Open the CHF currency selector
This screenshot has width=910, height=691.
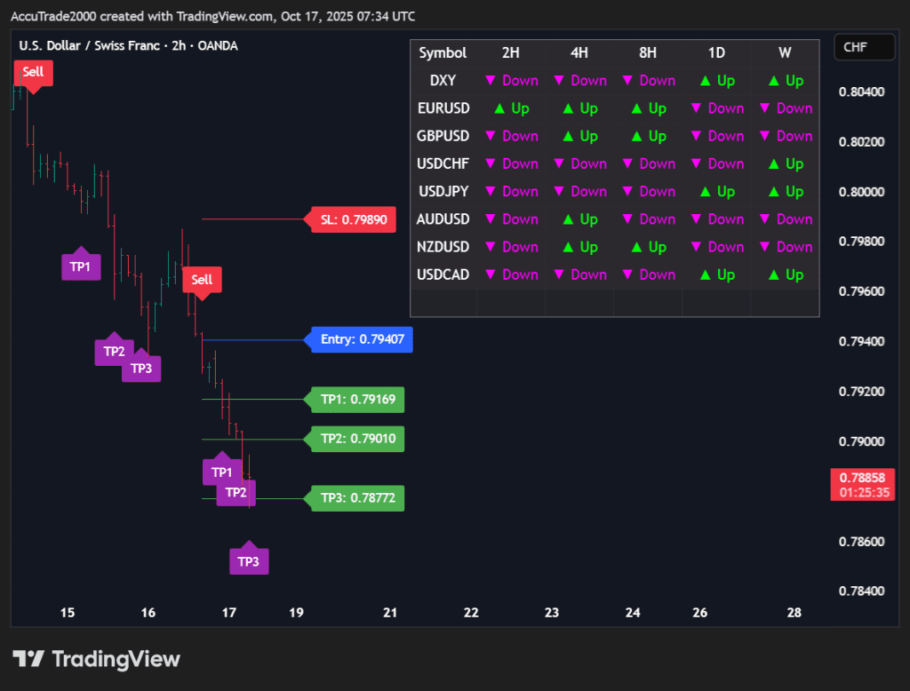click(863, 48)
